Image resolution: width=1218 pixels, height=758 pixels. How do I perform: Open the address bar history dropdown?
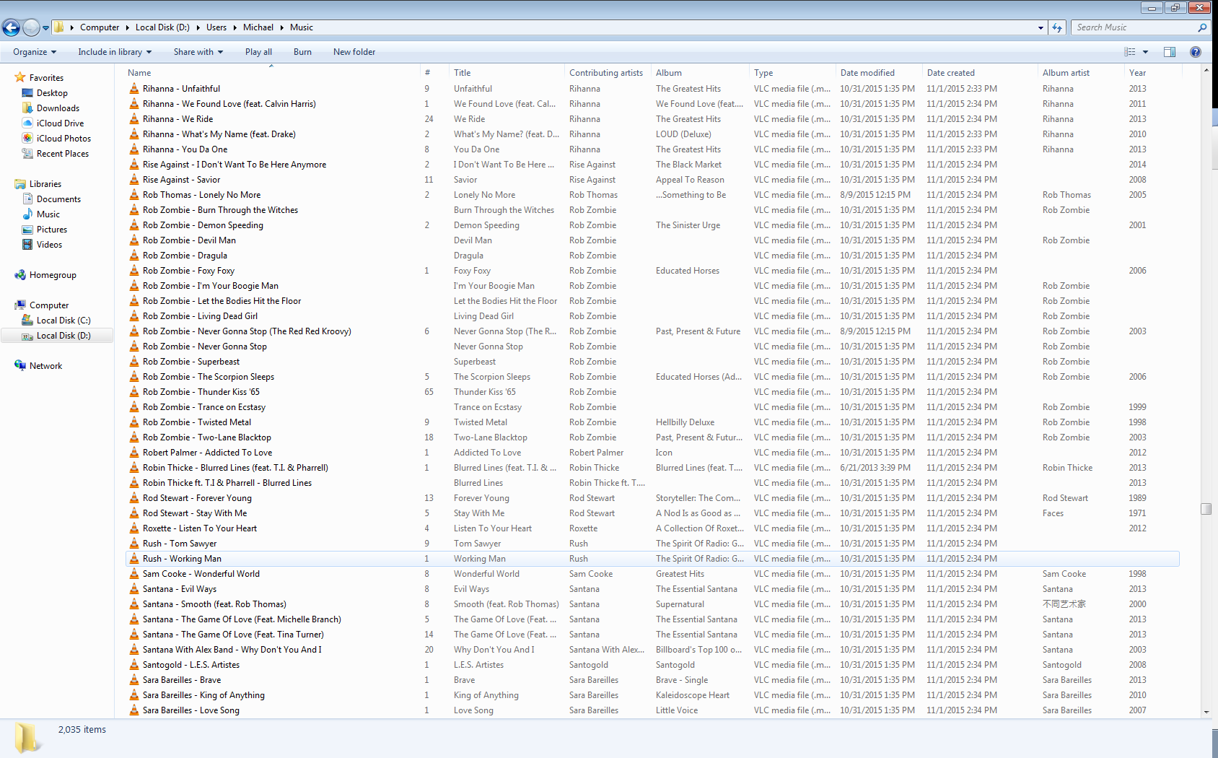[1040, 27]
